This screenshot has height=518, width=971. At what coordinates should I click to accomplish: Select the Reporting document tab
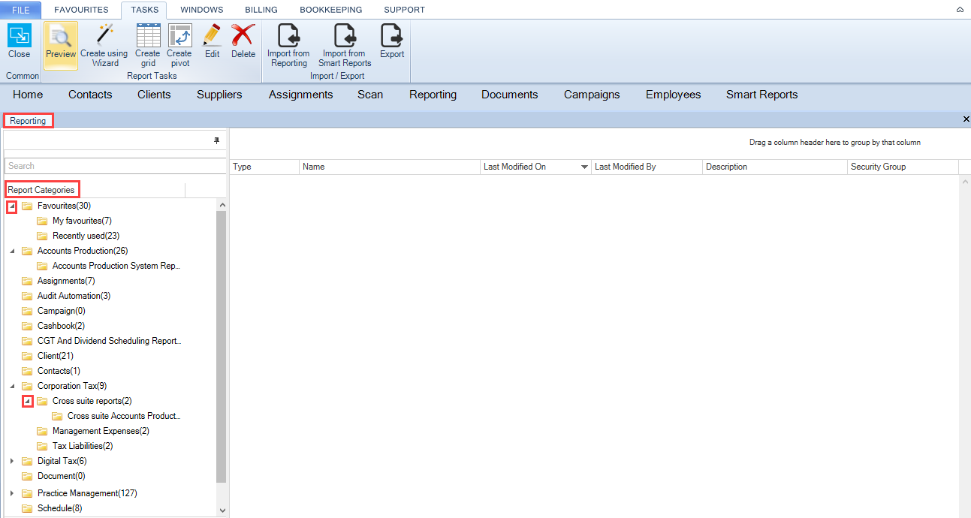pos(28,120)
